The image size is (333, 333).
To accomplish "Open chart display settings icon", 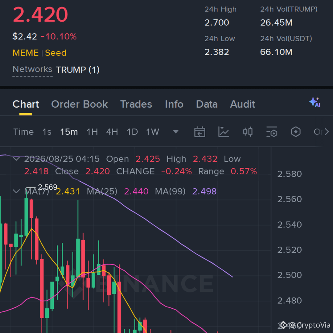I will [272, 132].
